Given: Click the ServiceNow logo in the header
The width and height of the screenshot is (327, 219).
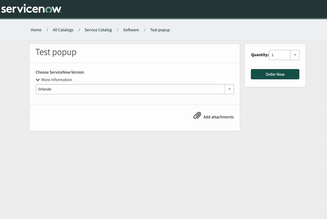Looking at the screenshot, I should pyautogui.click(x=31, y=9).
